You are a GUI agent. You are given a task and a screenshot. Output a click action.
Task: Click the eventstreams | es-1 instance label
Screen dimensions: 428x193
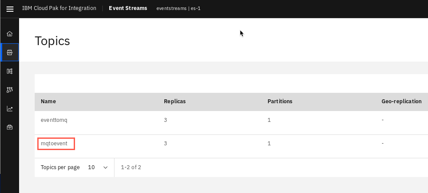[x=179, y=8]
